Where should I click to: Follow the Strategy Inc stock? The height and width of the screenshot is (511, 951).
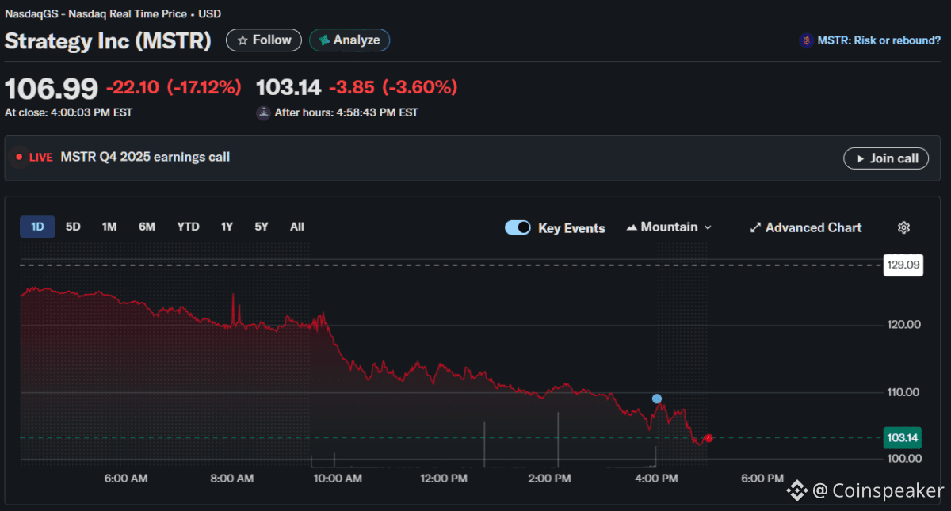(x=264, y=40)
